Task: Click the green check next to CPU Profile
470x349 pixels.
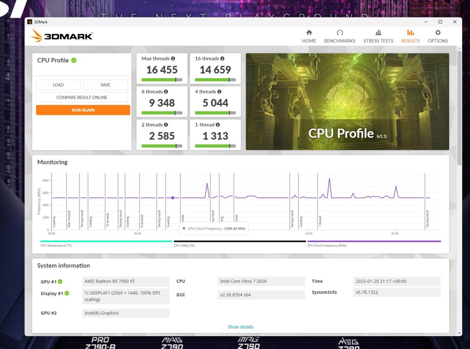Action: [74, 60]
